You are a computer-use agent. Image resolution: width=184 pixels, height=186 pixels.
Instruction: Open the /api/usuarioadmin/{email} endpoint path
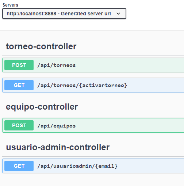(77, 166)
